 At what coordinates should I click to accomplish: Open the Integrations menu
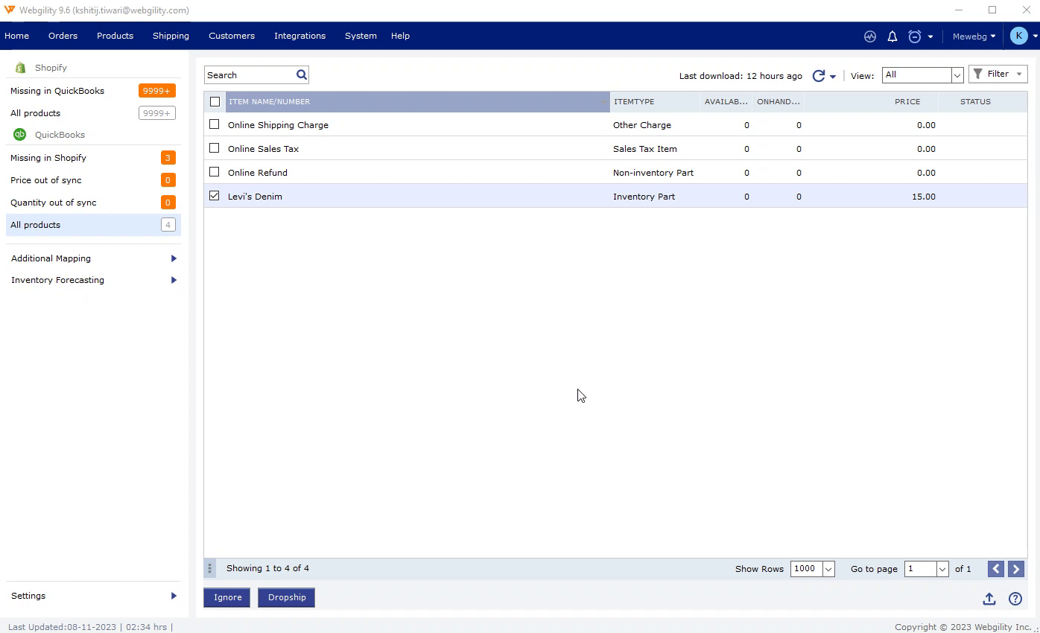click(x=299, y=36)
